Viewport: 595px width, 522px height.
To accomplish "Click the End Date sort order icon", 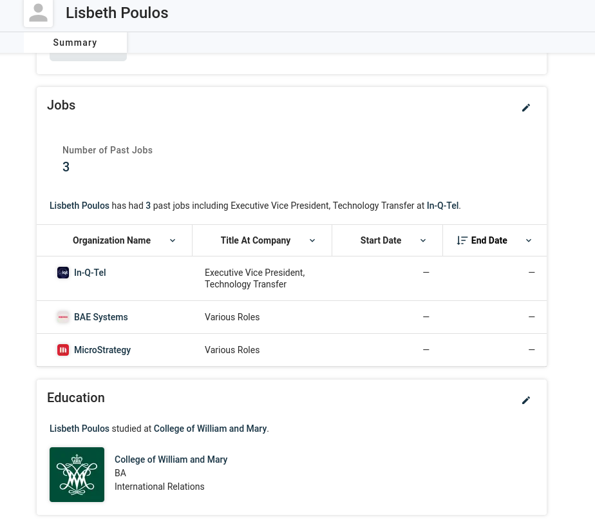I will (462, 240).
